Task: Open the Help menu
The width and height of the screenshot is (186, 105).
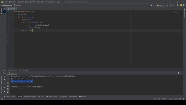Action: 58,2
